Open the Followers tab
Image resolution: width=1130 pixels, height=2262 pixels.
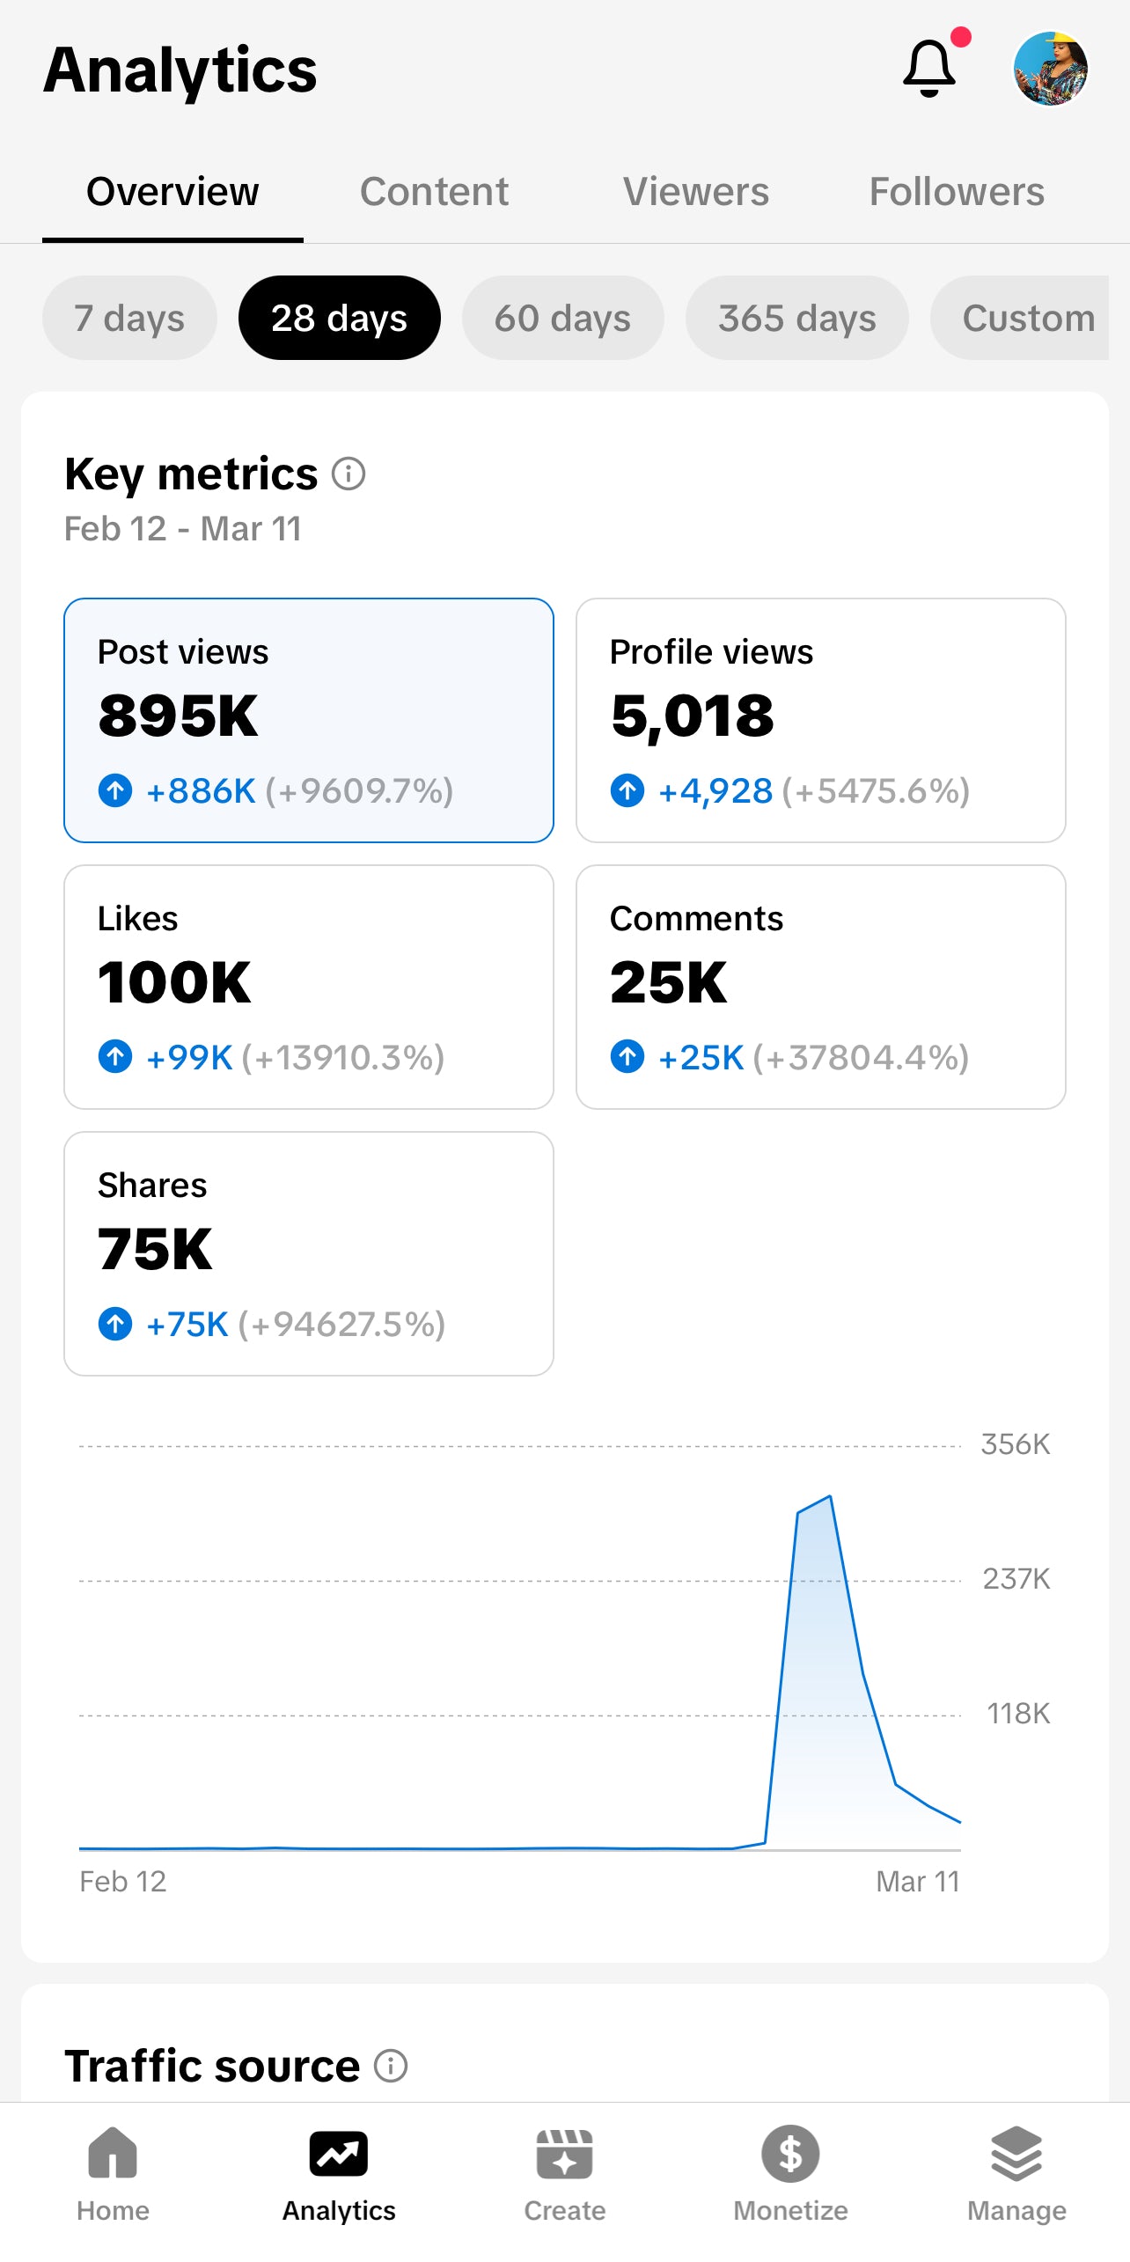point(957,192)
